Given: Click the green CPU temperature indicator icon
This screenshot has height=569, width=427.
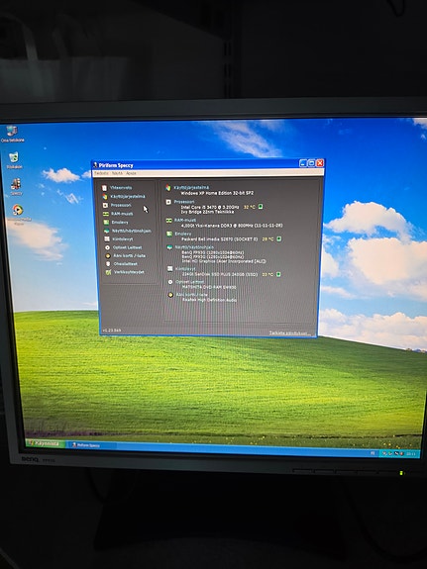Looking at the screenshot, I should 261,207.
